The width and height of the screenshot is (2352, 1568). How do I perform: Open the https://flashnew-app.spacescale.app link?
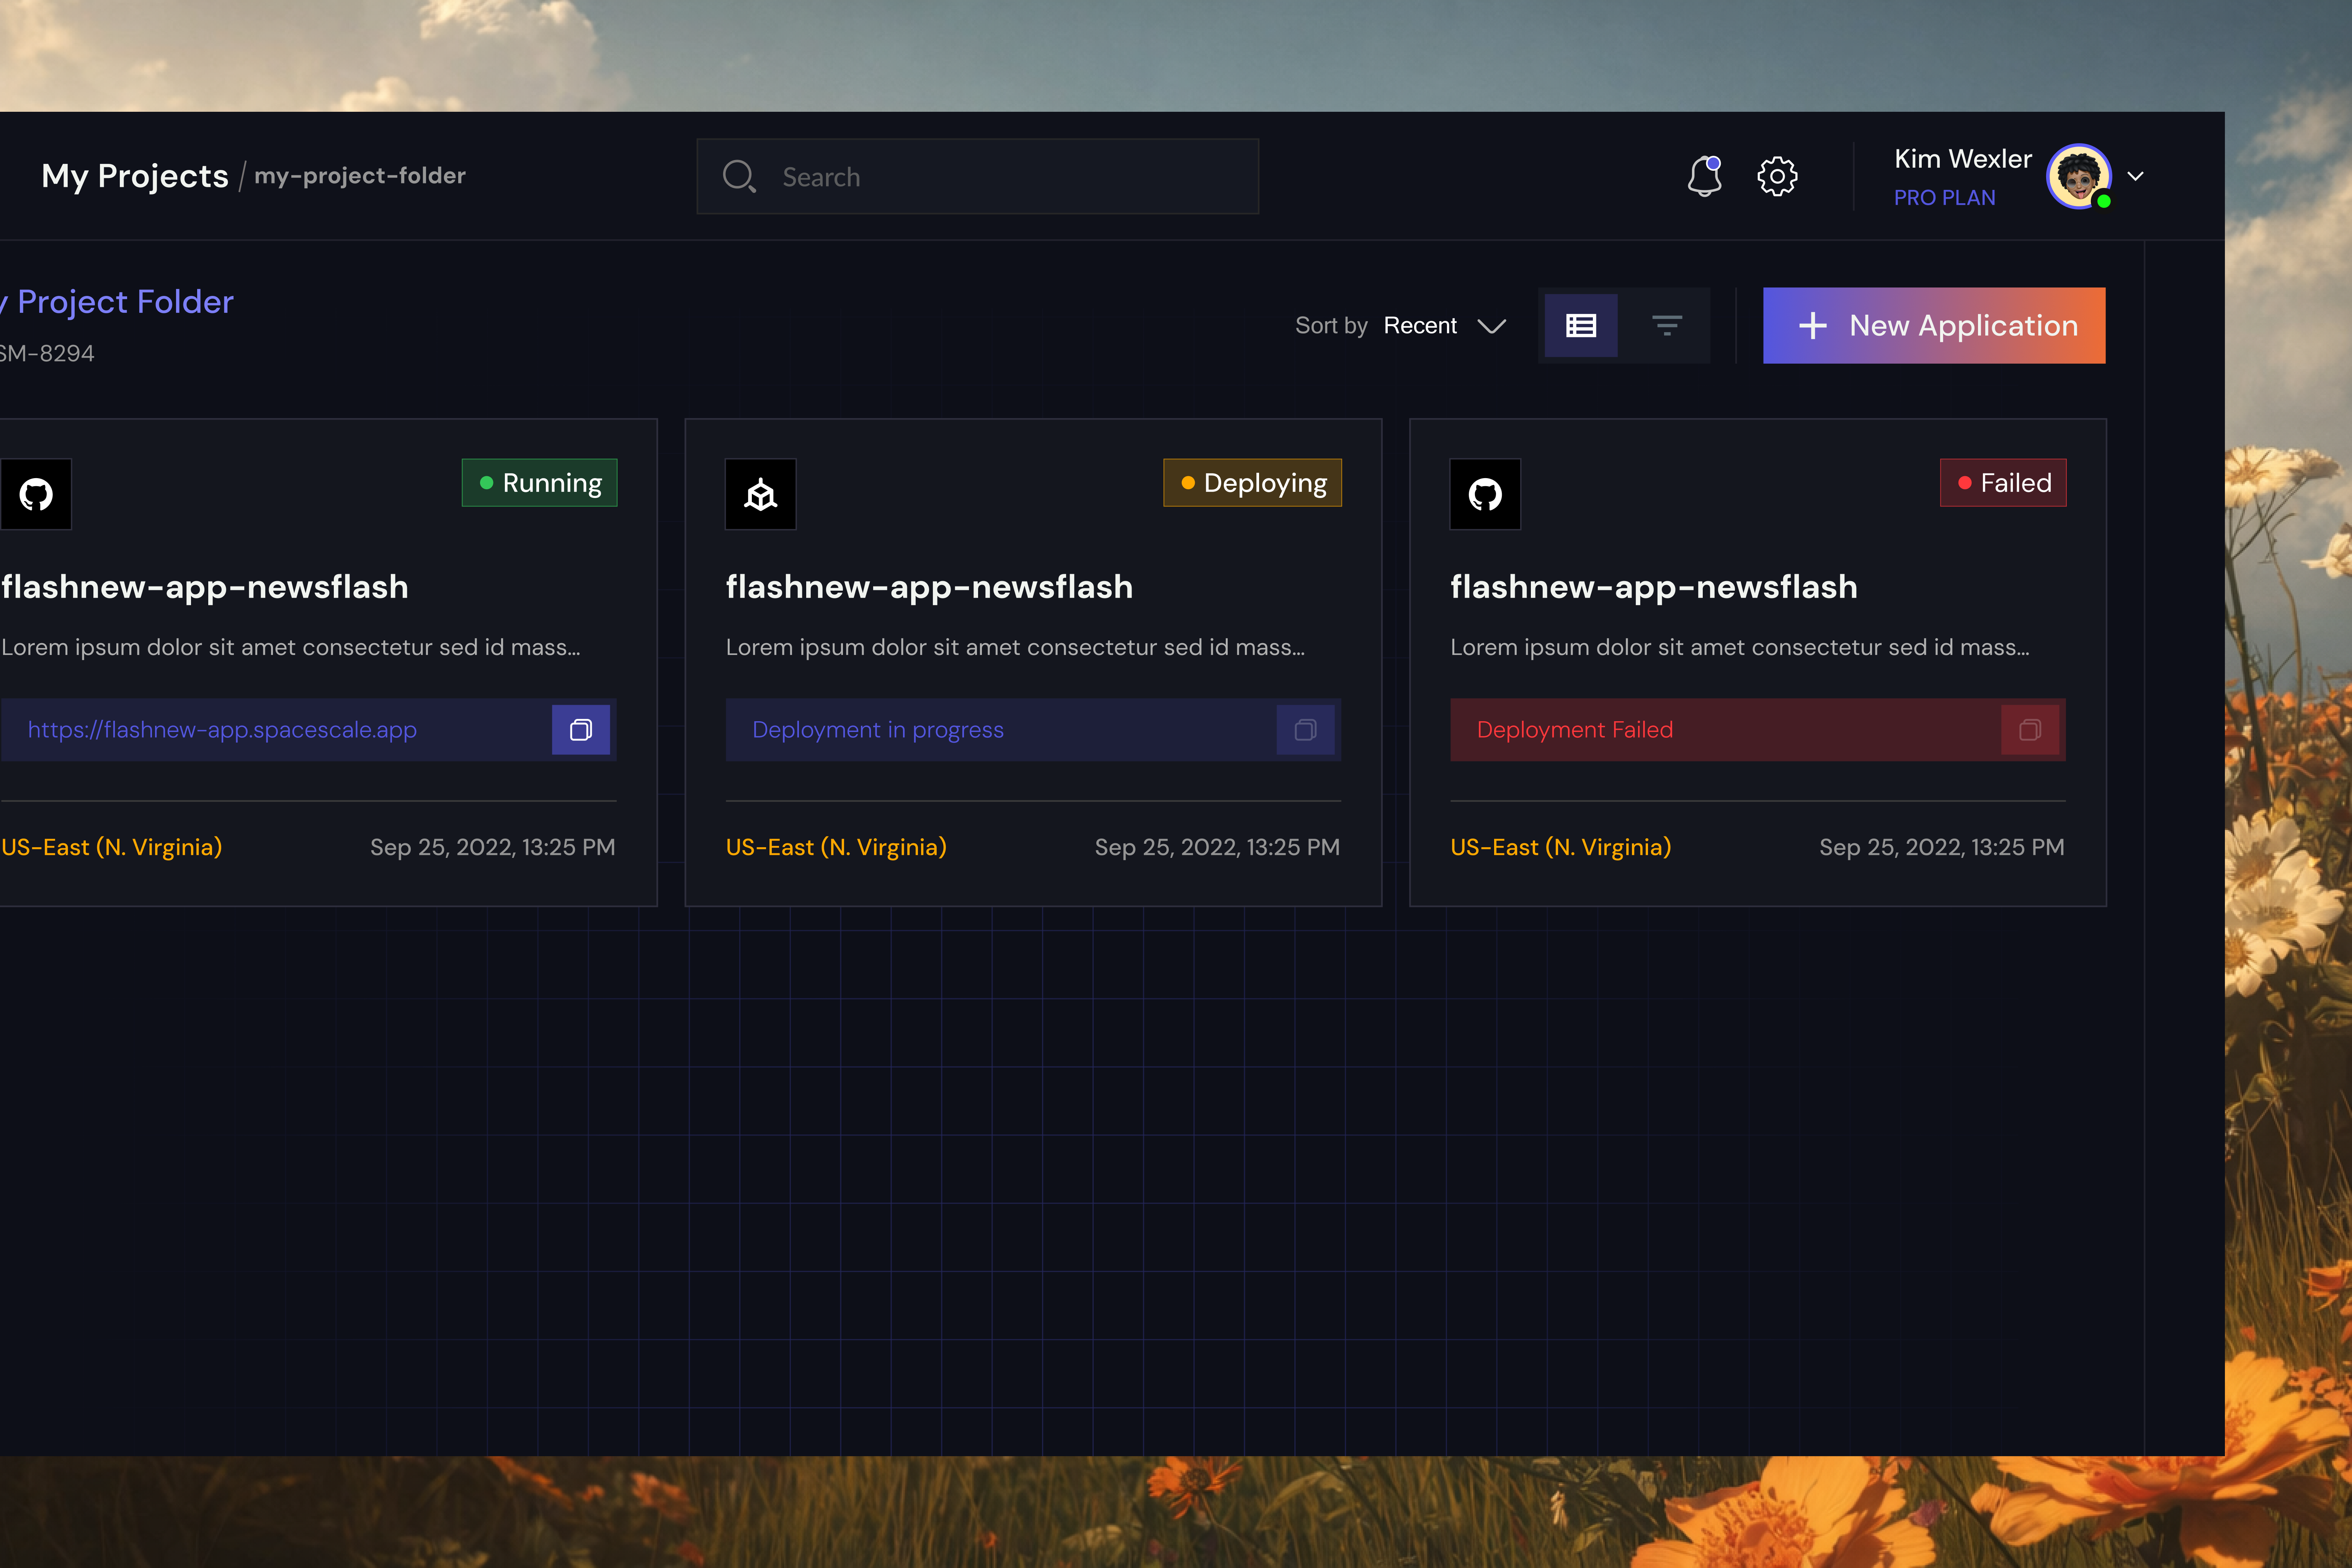click(x=222, y=730)
